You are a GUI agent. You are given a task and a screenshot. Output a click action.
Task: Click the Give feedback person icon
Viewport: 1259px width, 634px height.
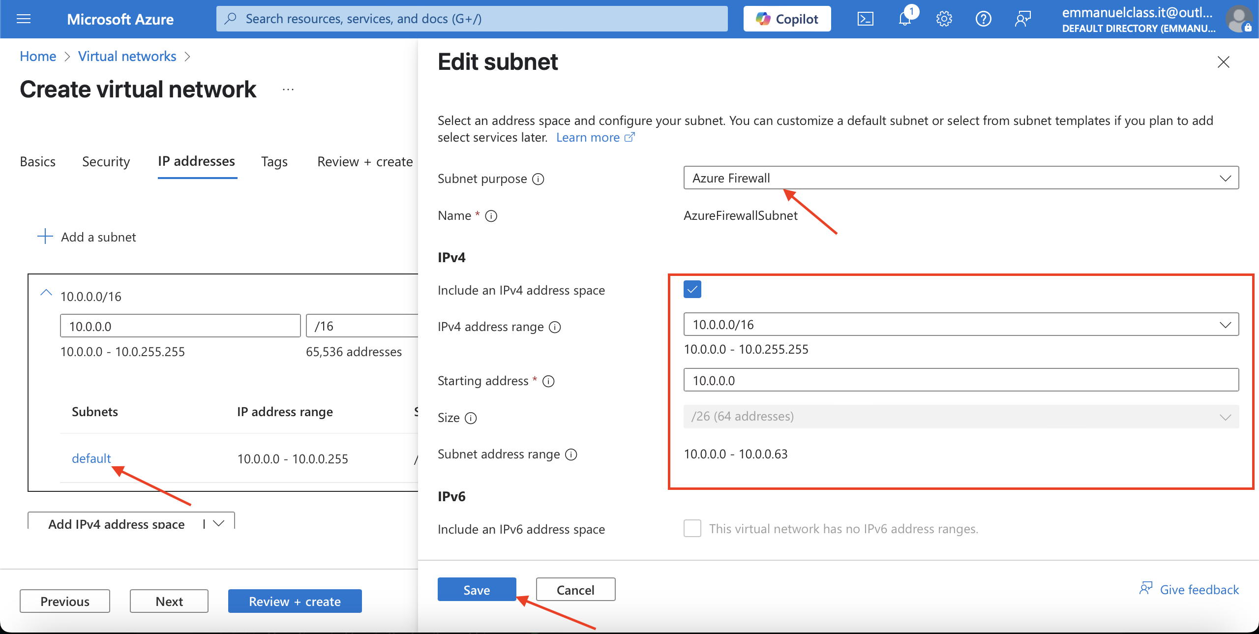[x=1146, y=588]
